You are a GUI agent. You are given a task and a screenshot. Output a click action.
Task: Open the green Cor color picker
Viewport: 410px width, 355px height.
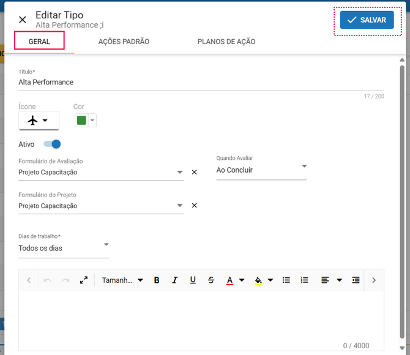(85, 121)
